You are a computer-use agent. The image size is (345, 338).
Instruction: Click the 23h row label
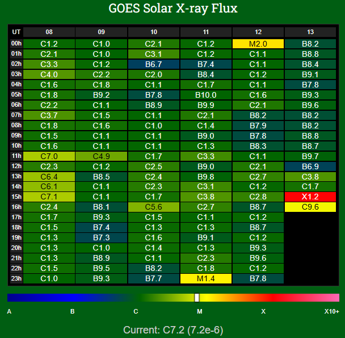(16, 278)
